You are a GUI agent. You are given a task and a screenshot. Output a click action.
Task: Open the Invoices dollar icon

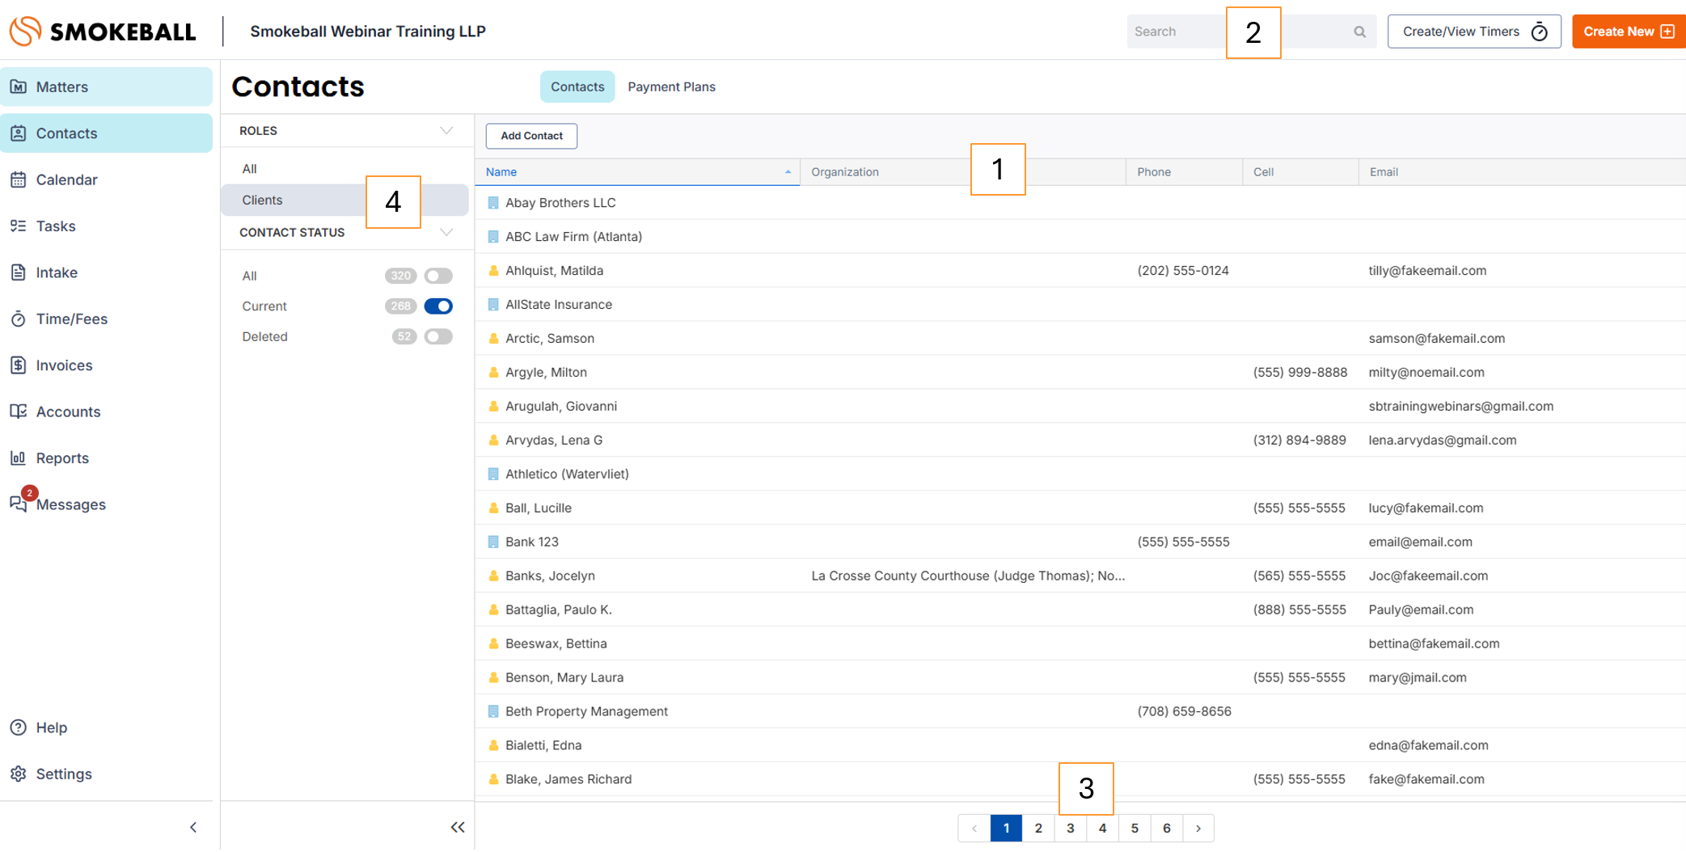tap(19, 365)
